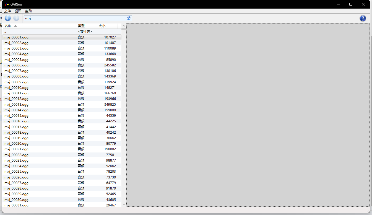372x215 pixels.
Task: Maximize the GARbro window
Action: pyautogui.click(x=351, y=4)
